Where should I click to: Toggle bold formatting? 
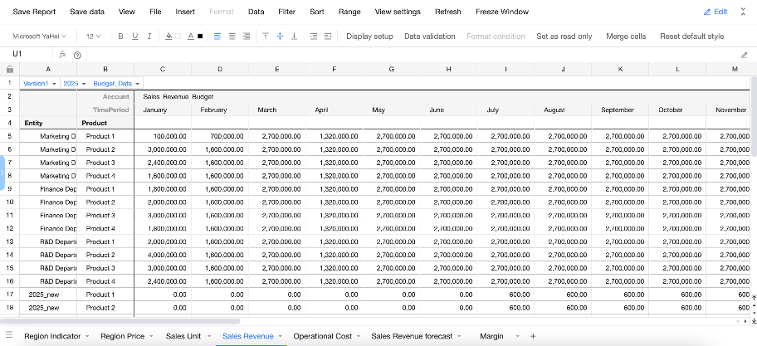tap(120, 37)
